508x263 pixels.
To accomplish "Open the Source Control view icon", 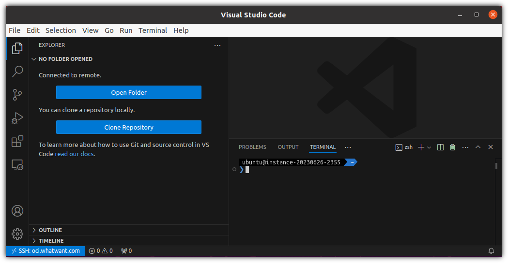I will (17, 95).
